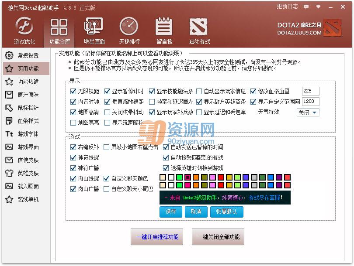
Task: Click the 取消 button
Action: (x=196, y=212)
